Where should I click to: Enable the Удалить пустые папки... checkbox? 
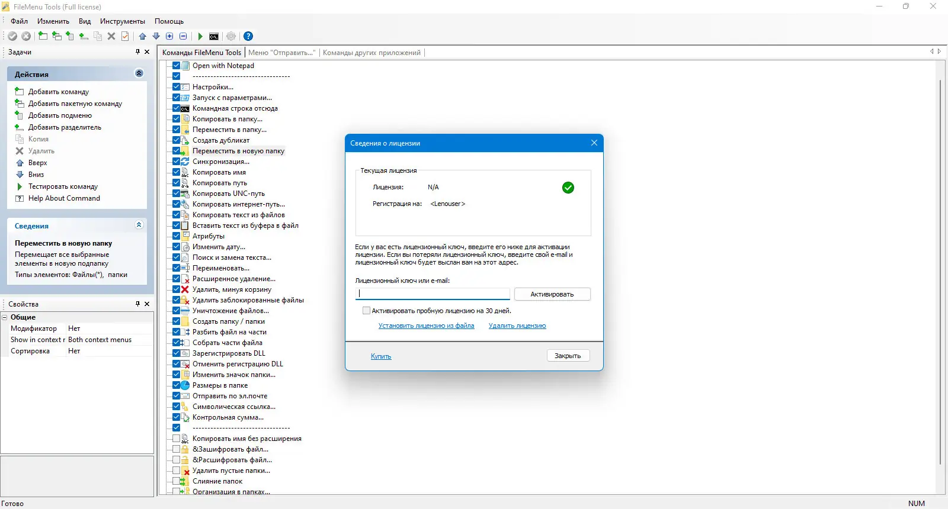176,471
